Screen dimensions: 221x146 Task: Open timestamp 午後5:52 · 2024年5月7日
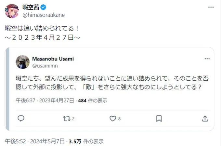point(35,141)
